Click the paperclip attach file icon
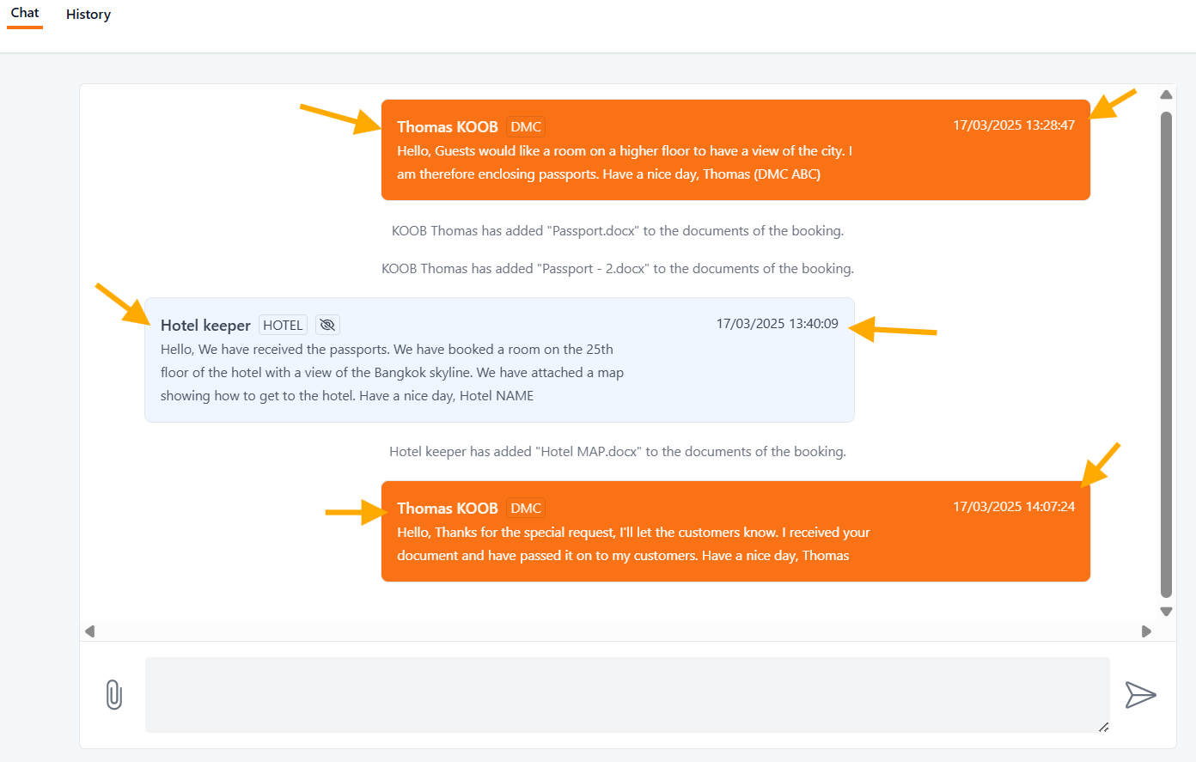 pyautogui.click(x=114, y=694)
